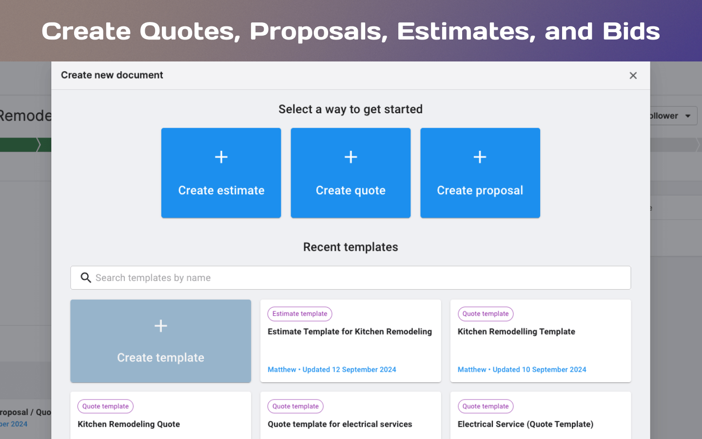Click Quote template tag on Kitchen Remodelling Template

486,314
